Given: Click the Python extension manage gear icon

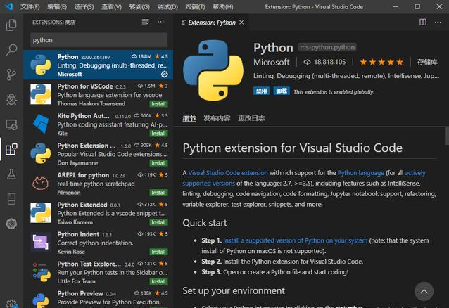Looking at the screenshot, I should (x=165, y=74).
